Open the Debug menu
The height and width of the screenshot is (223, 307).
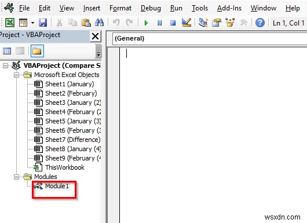point(151,8)
